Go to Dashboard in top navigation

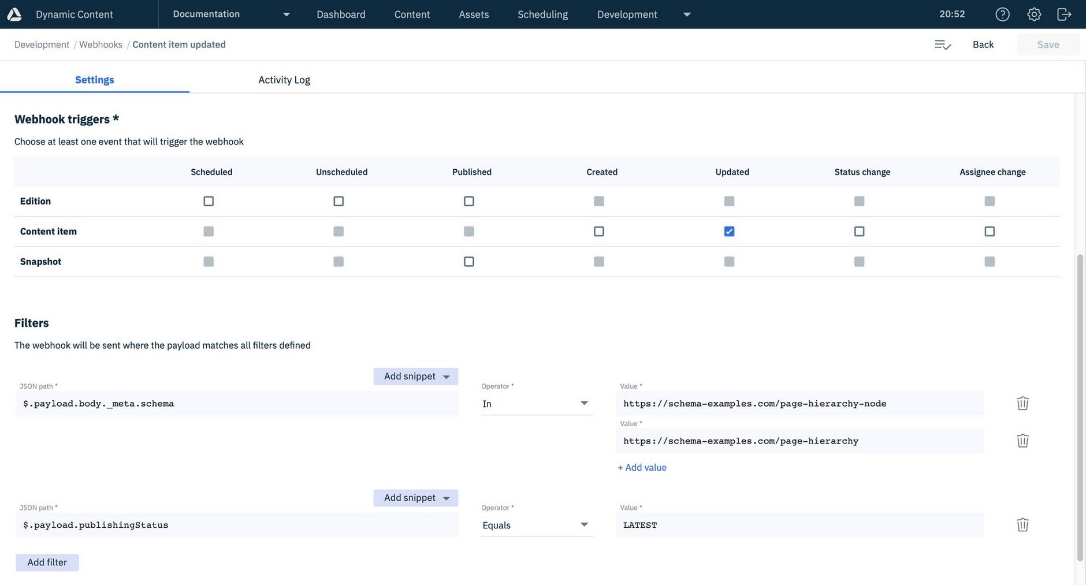tap(341, 14)
